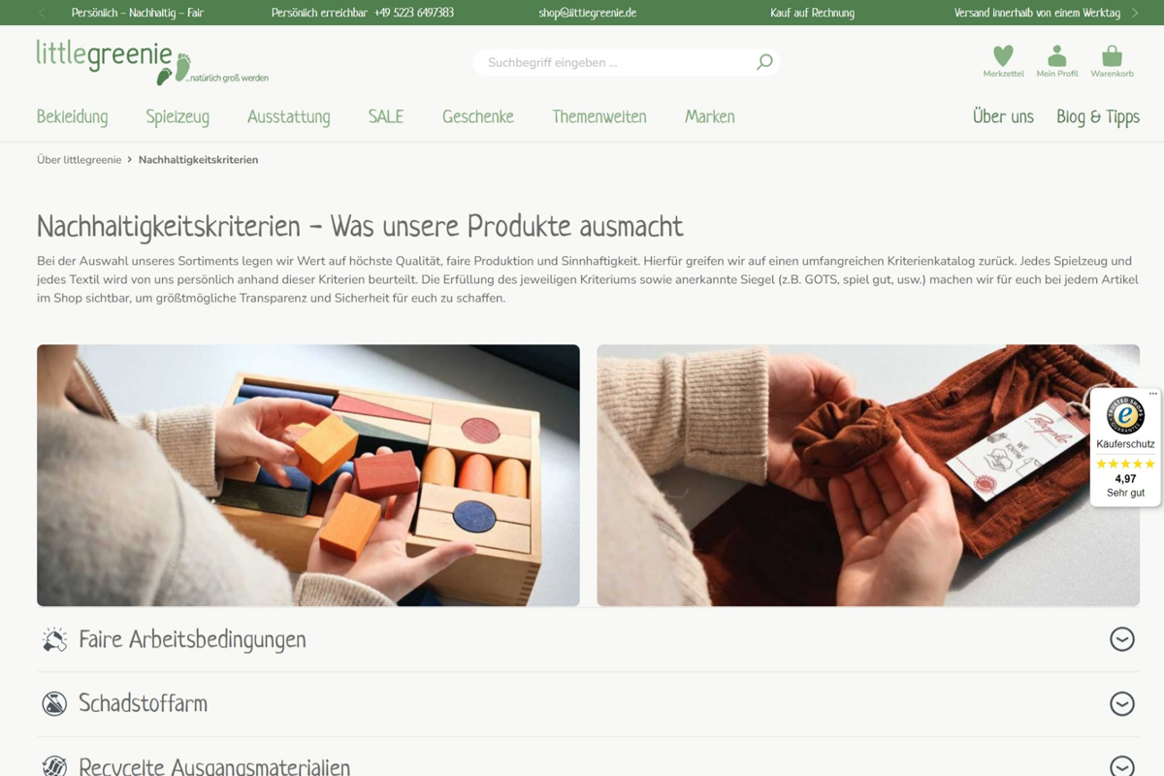Click the Über littlegreenie breadcrumb link
Image resolution: width=1164 pixels, height=776 pixels.
pos(79,160)
